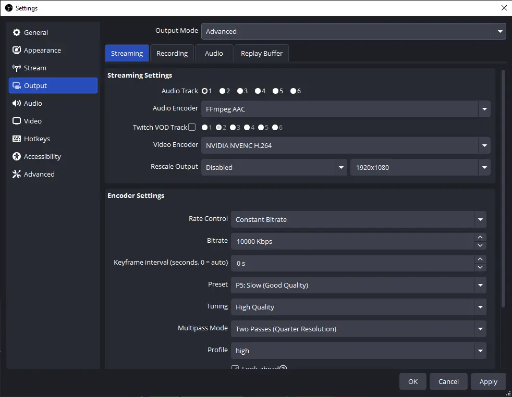
Task: Click the Apply button
Action: pyautogui.click(x=488, y=381)
